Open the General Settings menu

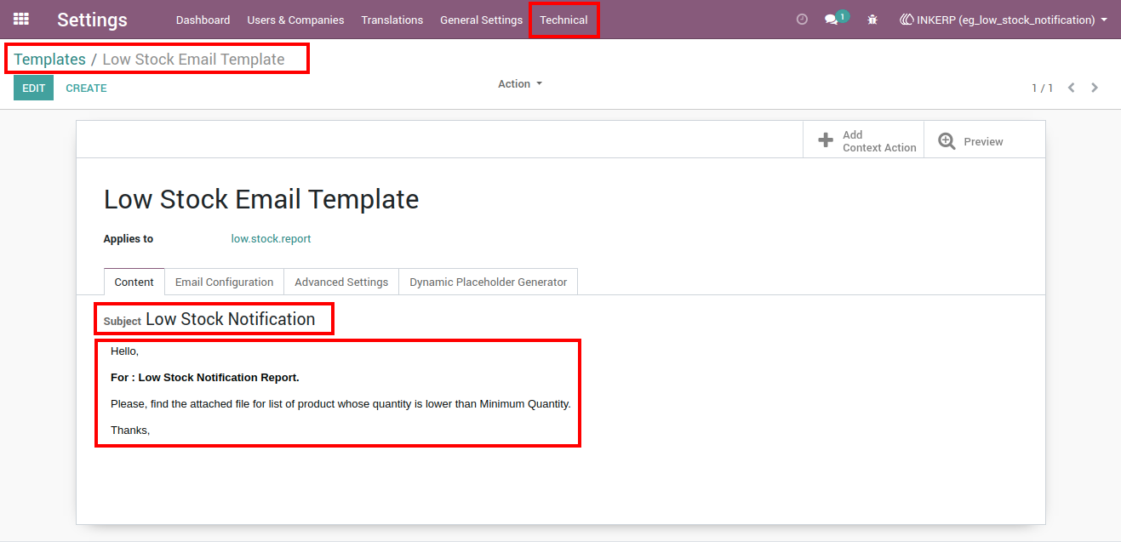point(481,20)
